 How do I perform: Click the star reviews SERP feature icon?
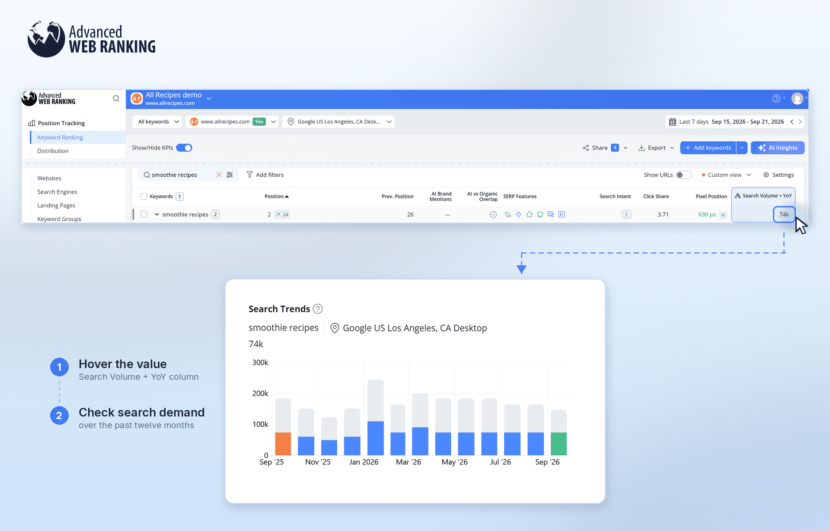[529, 214]
